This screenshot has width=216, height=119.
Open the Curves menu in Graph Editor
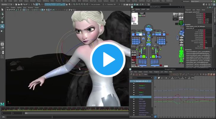click(x=146, y=72)
